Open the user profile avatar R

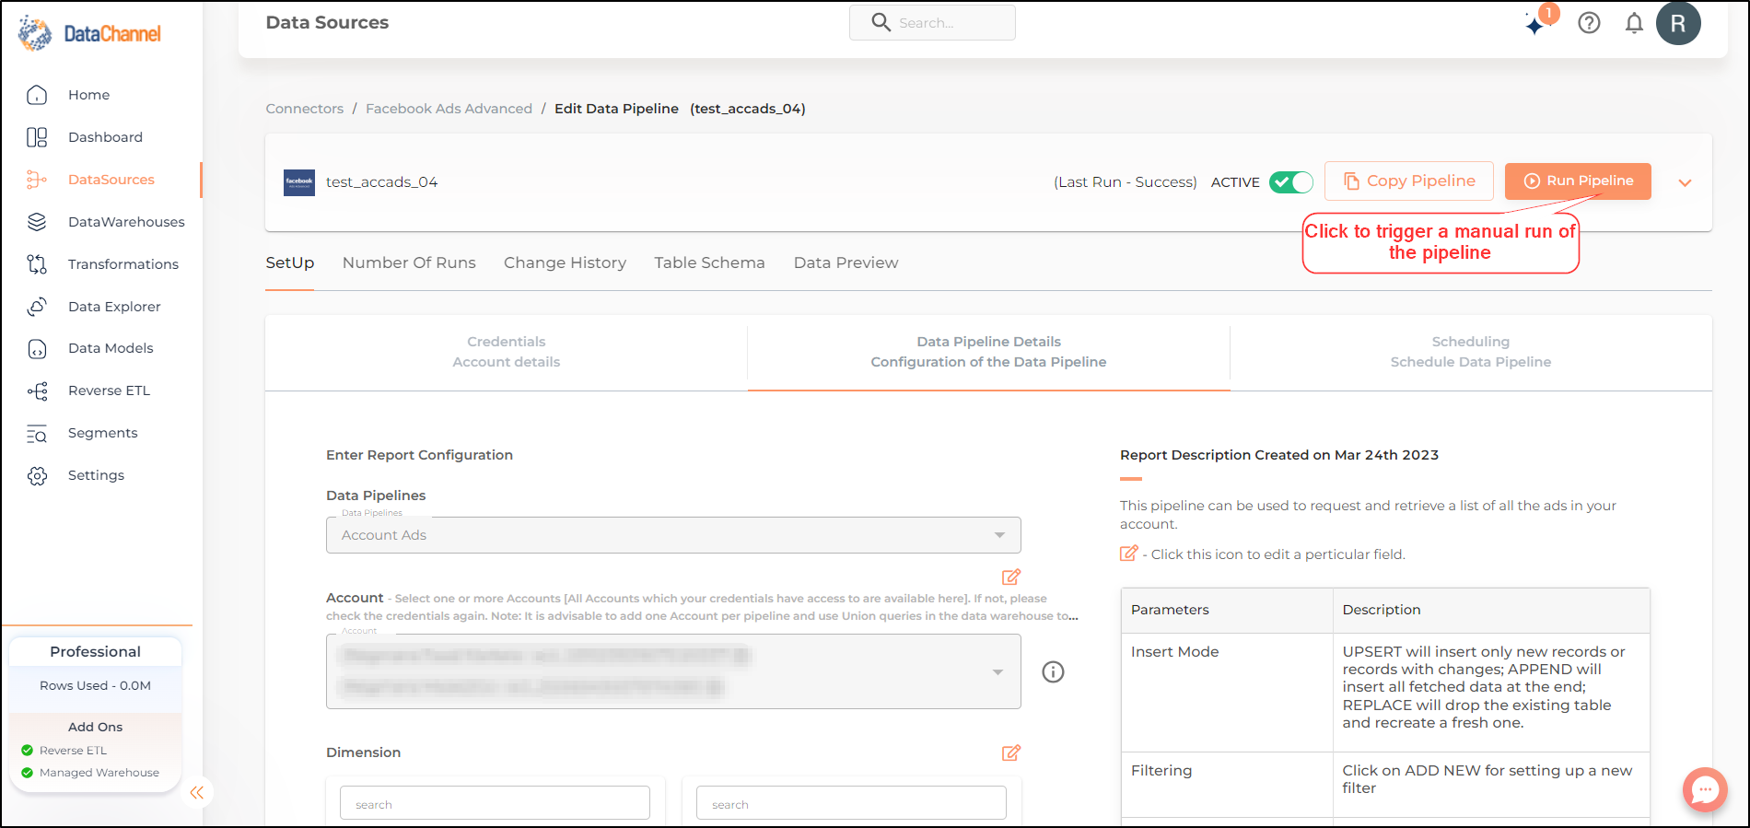(x=1678, y=23)
